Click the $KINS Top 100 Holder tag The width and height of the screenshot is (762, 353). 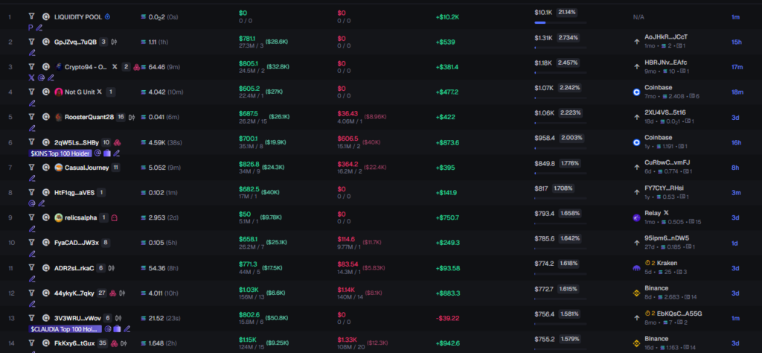click(60, 153)
